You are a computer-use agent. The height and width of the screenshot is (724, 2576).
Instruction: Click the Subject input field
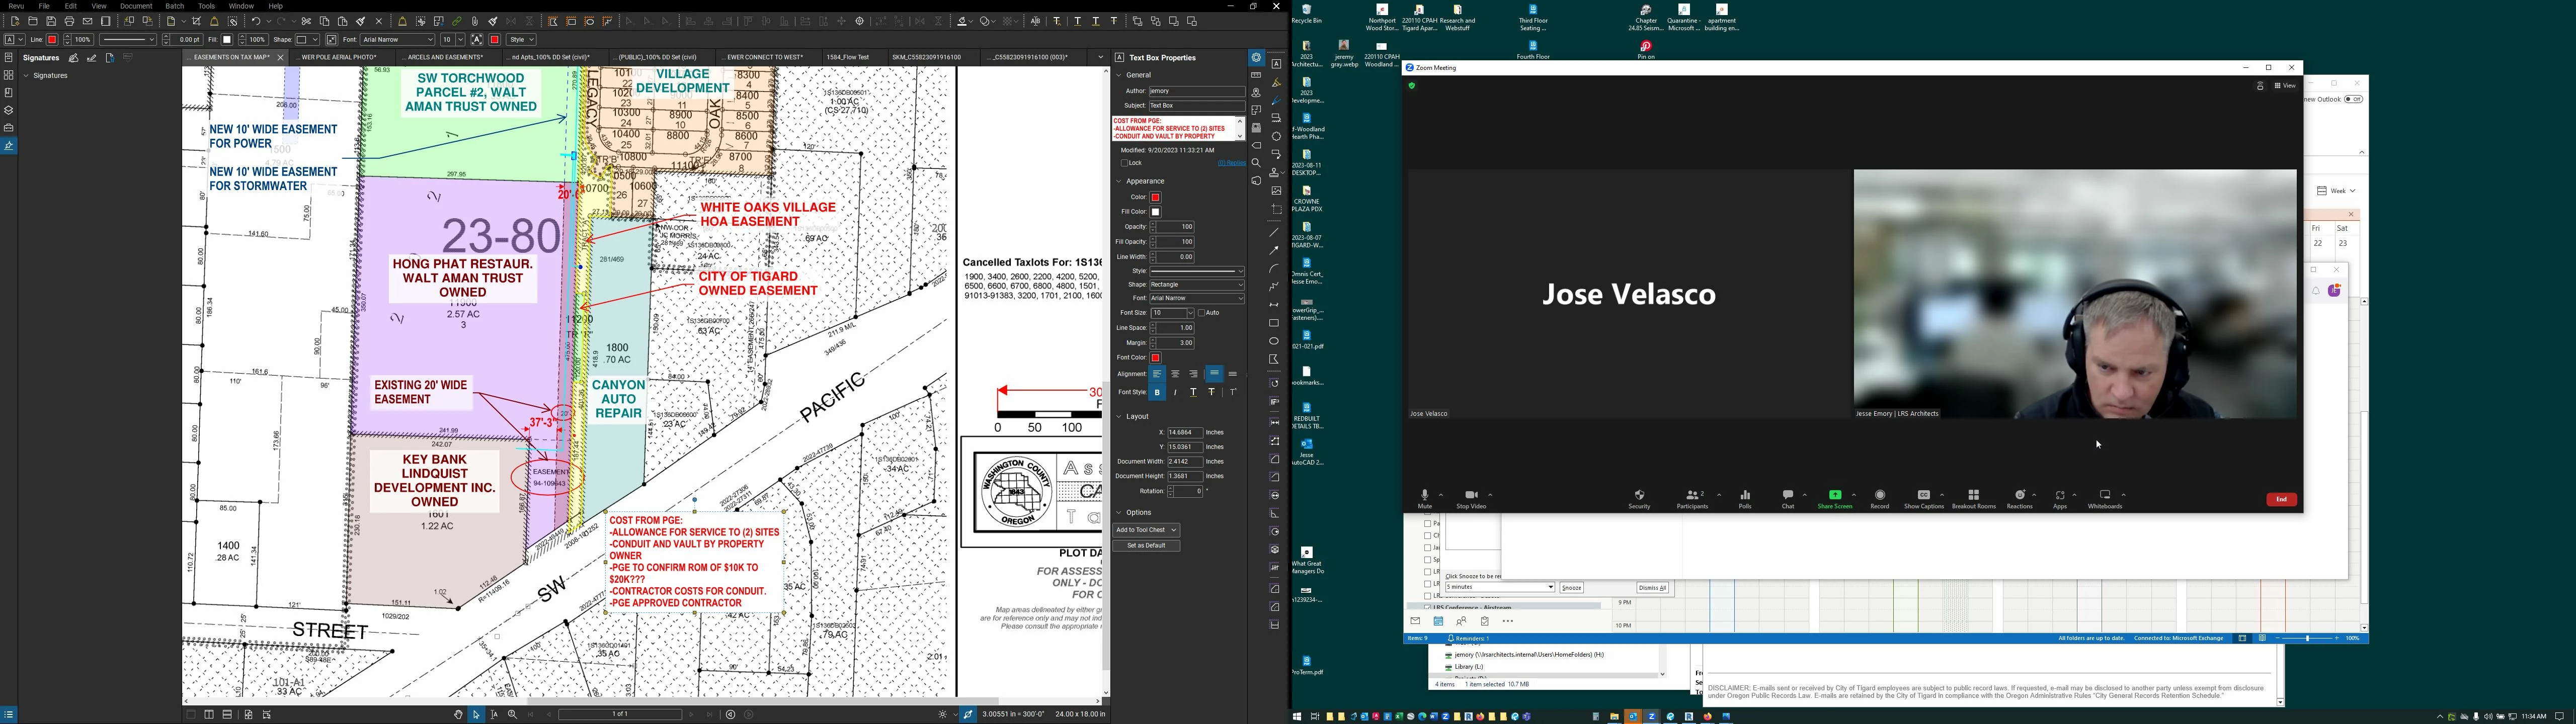coord(1196,106)
